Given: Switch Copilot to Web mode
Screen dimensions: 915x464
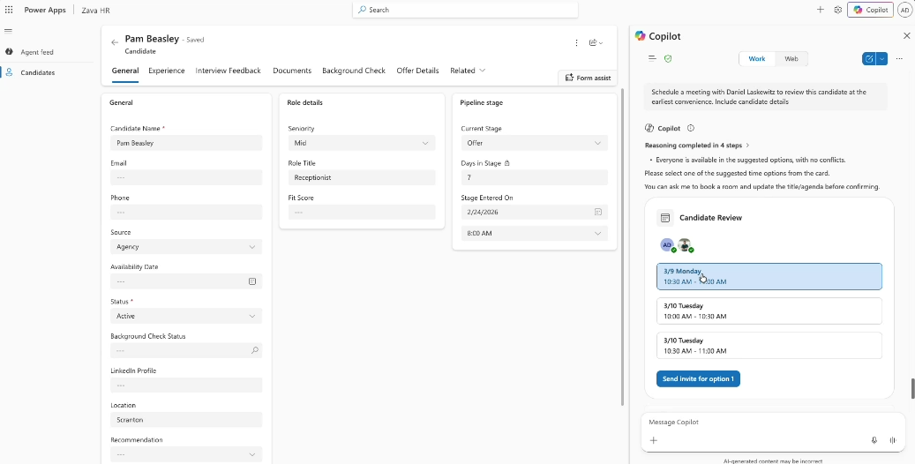Looking at the screenshot, I should coord(791,59).
